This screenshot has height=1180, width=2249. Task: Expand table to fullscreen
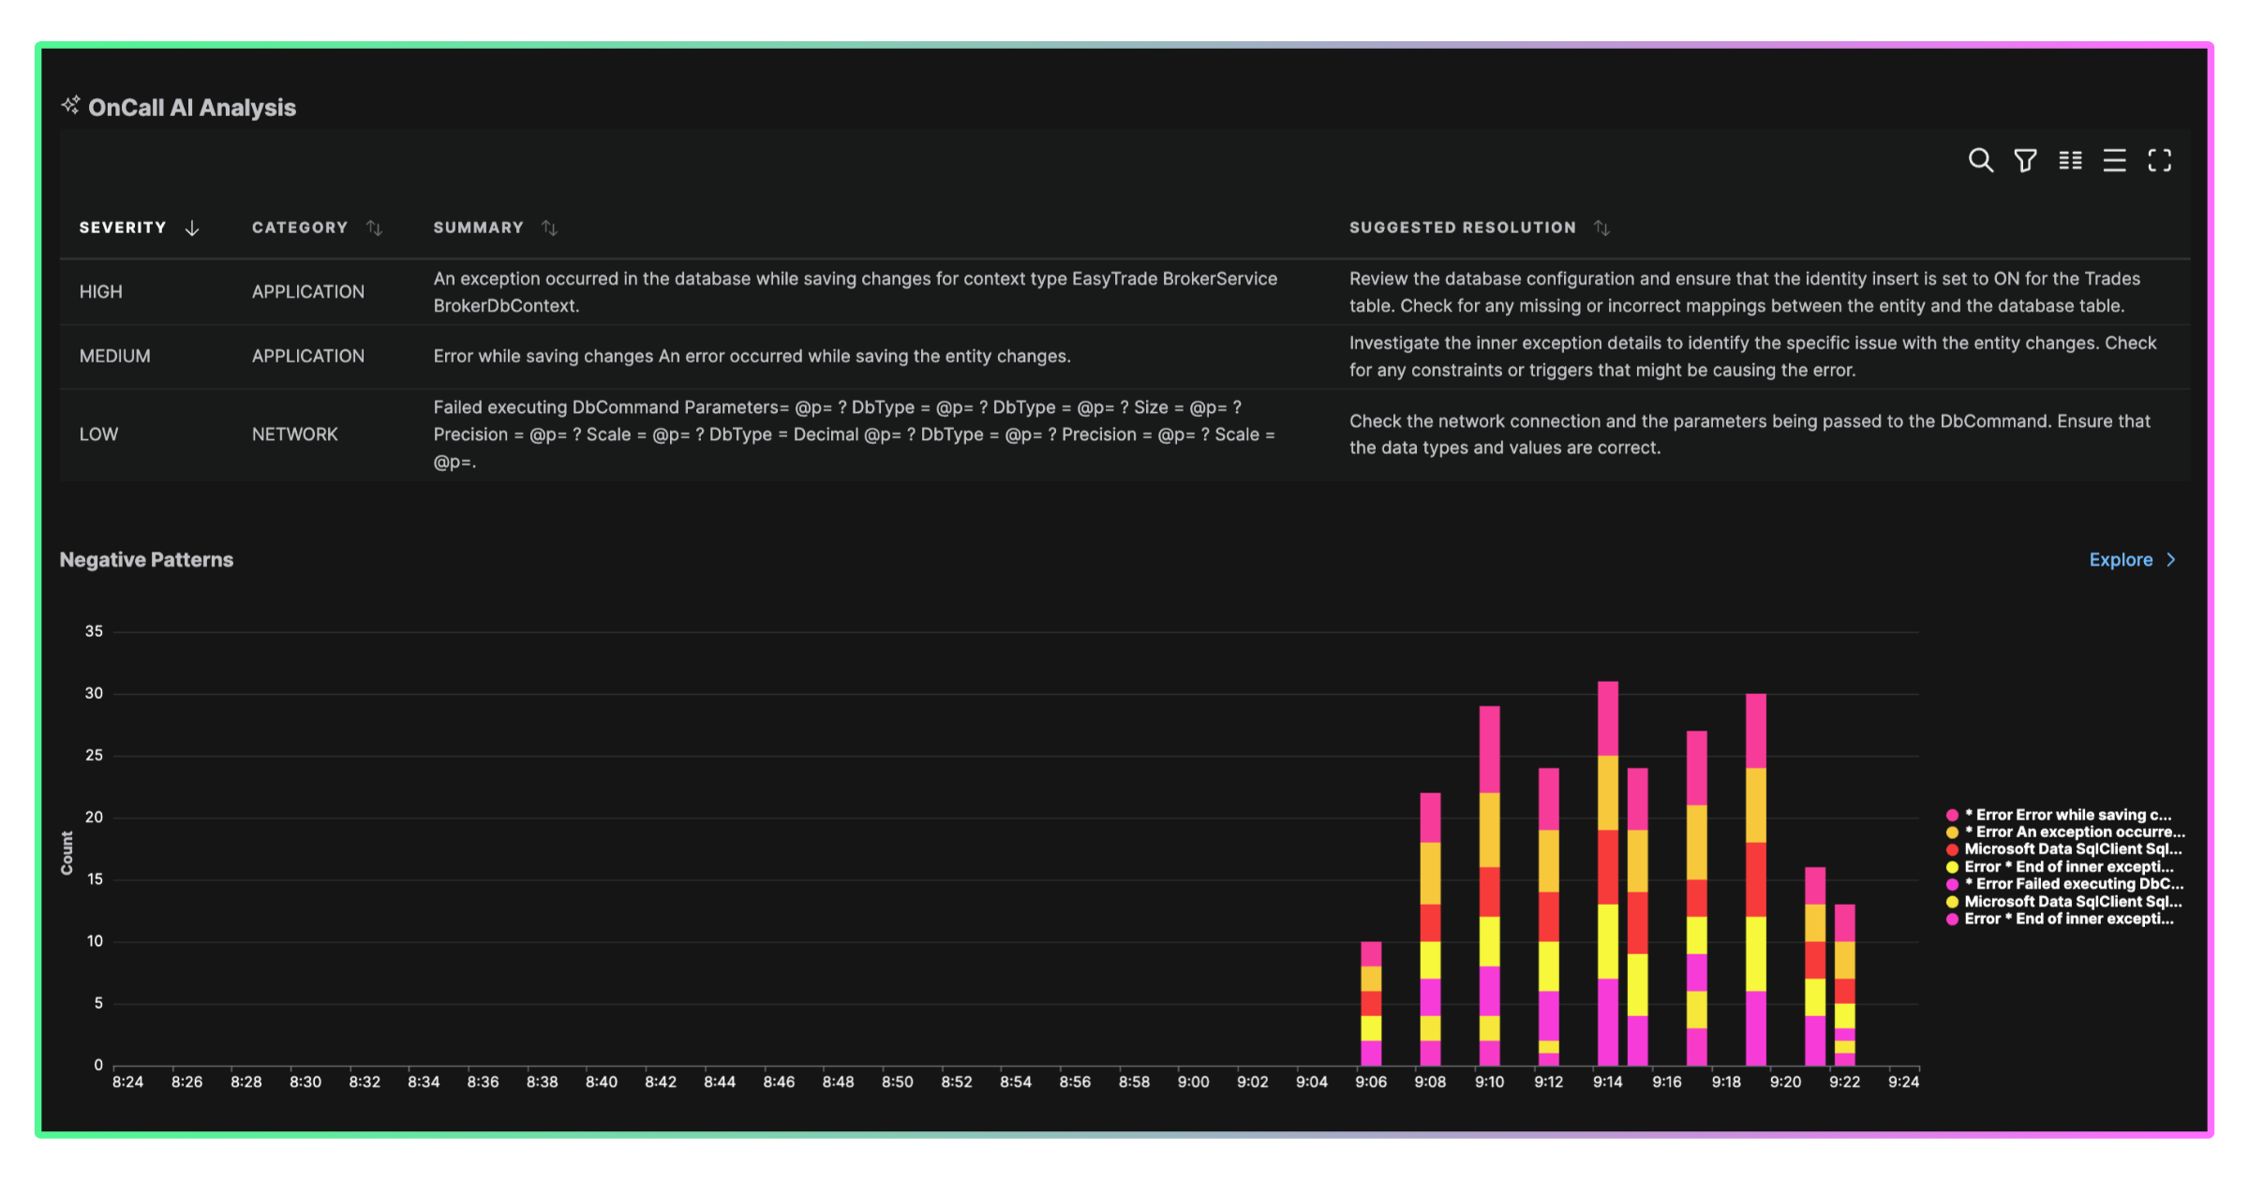tap(2159, 160)
